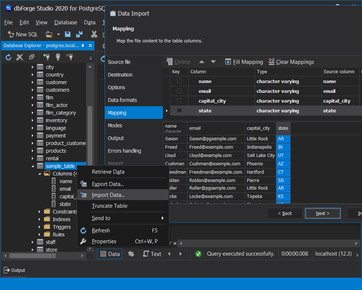Open the dropdown arrow beside the Open icon

click(x=58, y=34)
